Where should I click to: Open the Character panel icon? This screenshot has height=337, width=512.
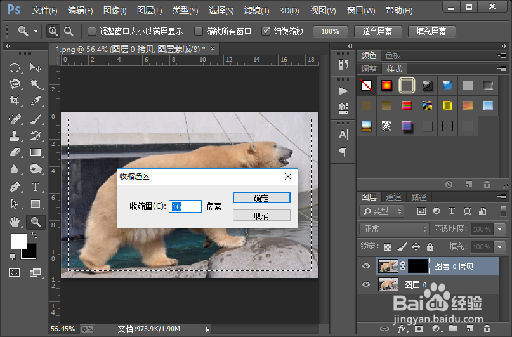click(x=343, y=135)
